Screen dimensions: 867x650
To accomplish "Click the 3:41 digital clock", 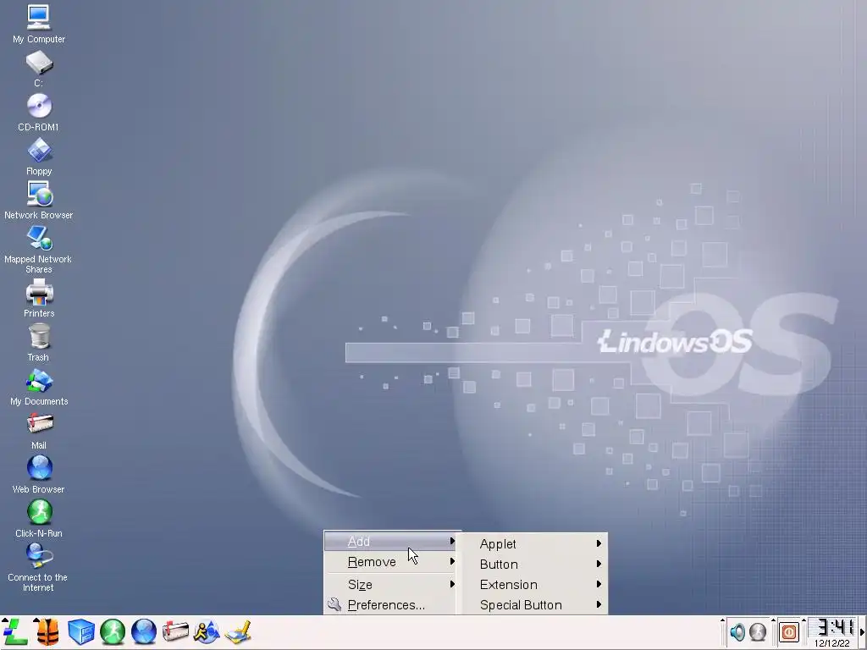I will pyautogui.click(x=834, y=627).
